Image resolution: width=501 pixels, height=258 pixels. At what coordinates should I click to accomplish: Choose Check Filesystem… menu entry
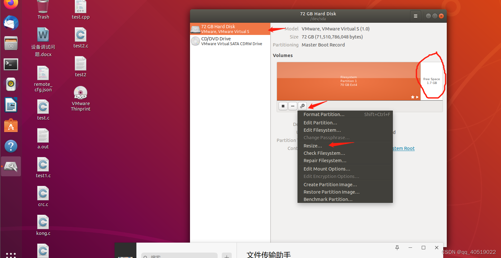(345, 153)
